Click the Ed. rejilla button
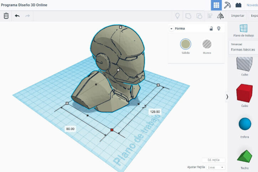This screenshot has width=258, height=172. 213,160
